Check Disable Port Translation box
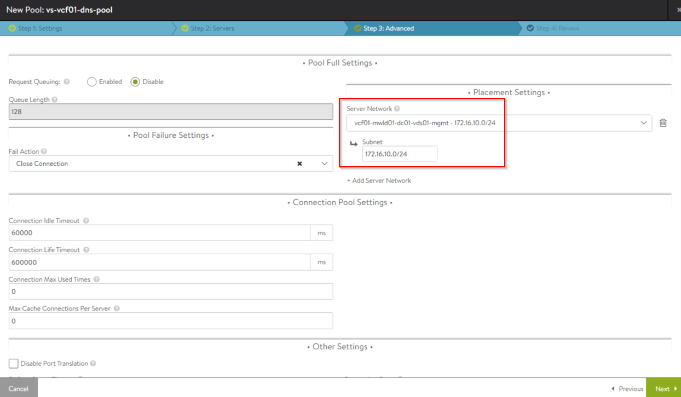Screen dimensions: 681x397 pyautogui.click(x=14, y=363)
